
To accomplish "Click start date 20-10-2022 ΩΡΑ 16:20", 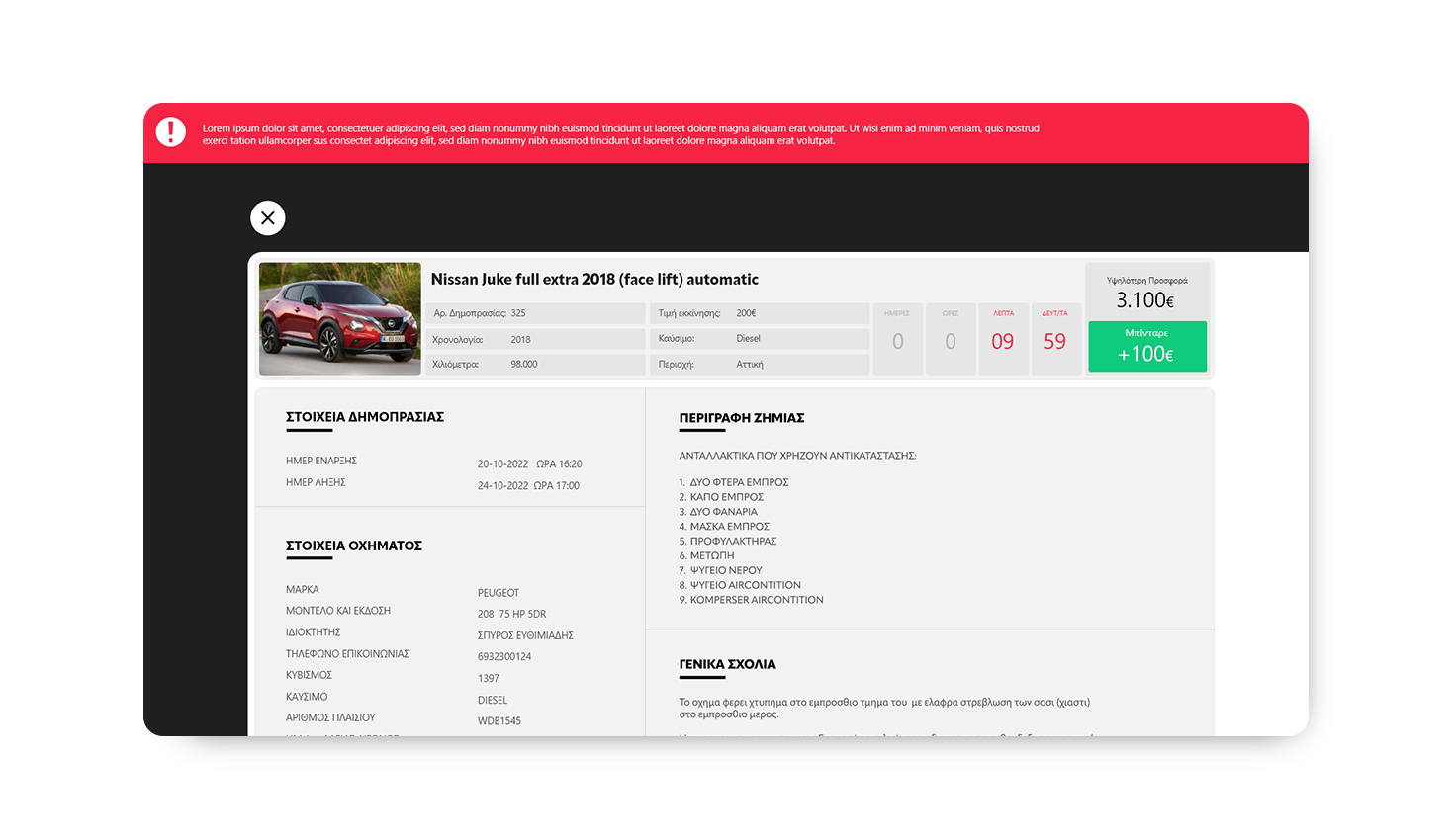I will (529, 463).
